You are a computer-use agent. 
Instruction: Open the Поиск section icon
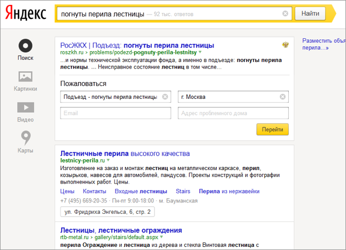point(25,45)
